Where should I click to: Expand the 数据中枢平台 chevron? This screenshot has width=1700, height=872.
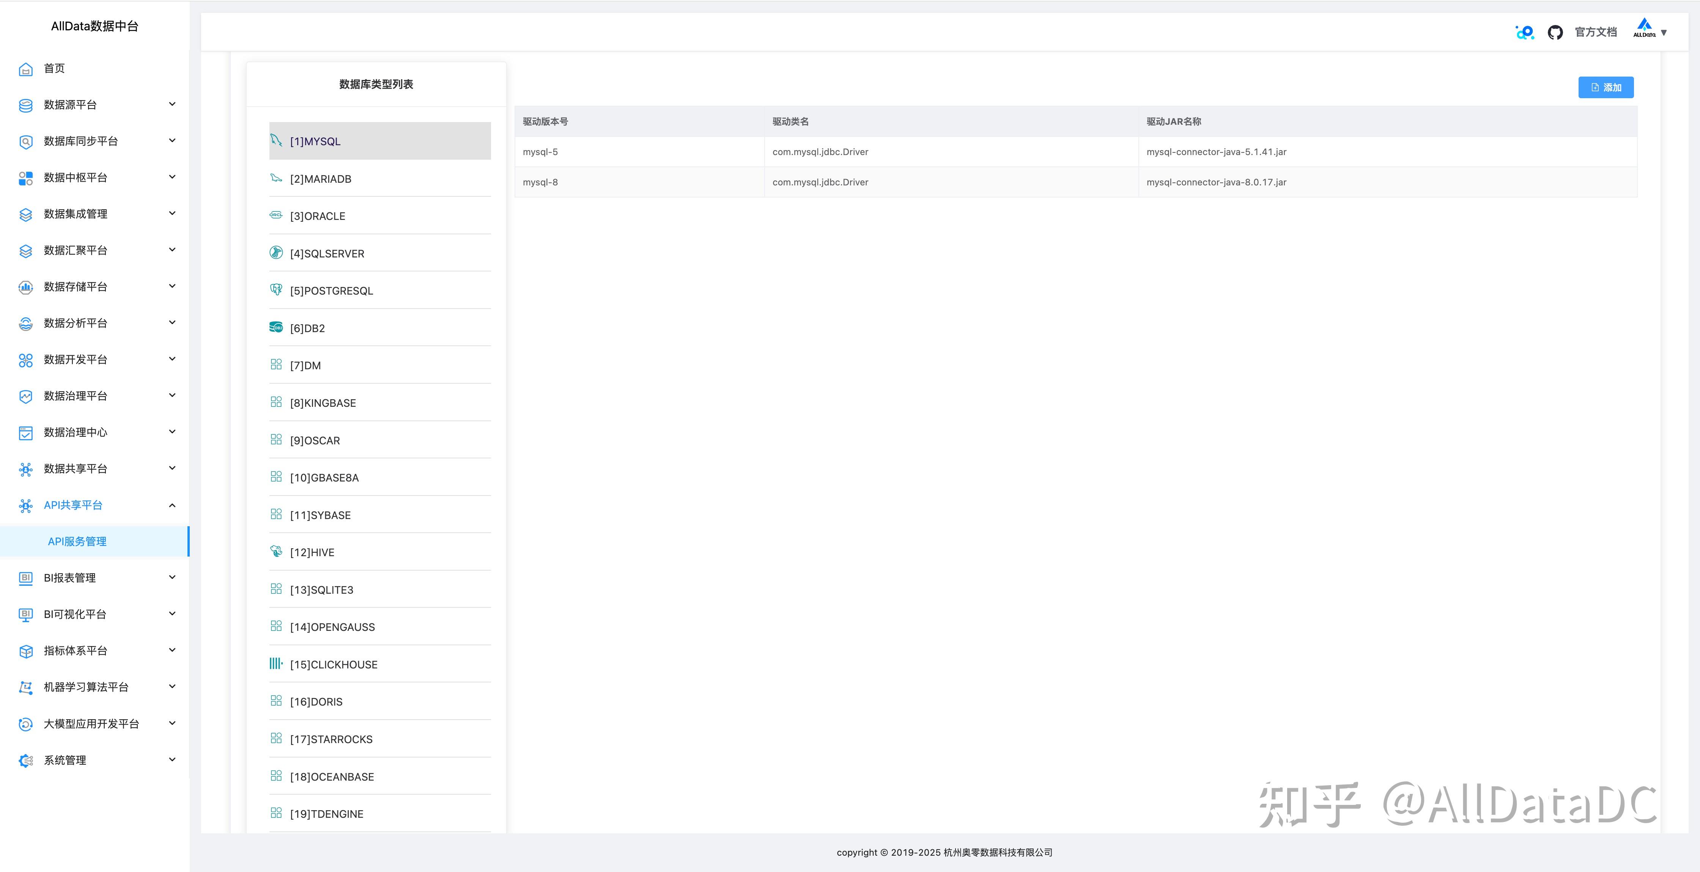pos(172,177)
